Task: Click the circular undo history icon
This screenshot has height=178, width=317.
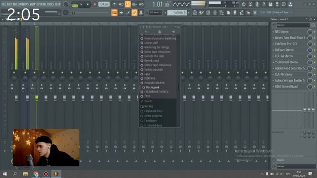Action: click(244, 4)
